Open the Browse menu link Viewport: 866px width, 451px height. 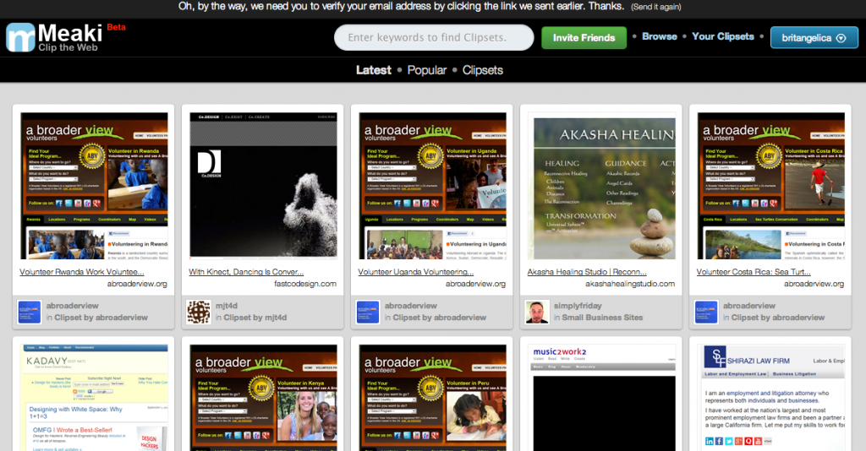point(660,36)
